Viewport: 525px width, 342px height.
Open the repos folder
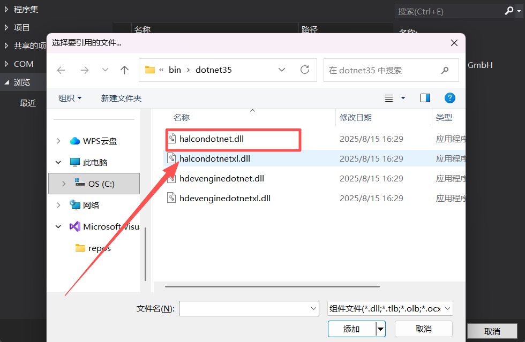click(93, 248)
